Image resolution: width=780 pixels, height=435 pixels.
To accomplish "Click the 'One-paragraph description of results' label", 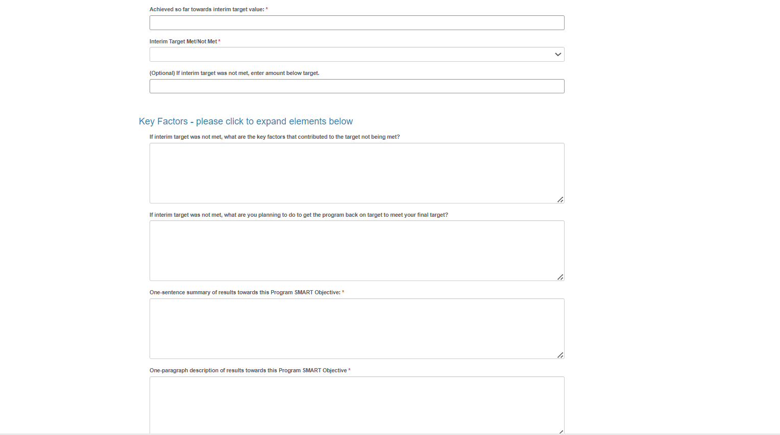I will pyautogui.click(x=248, y=371).
